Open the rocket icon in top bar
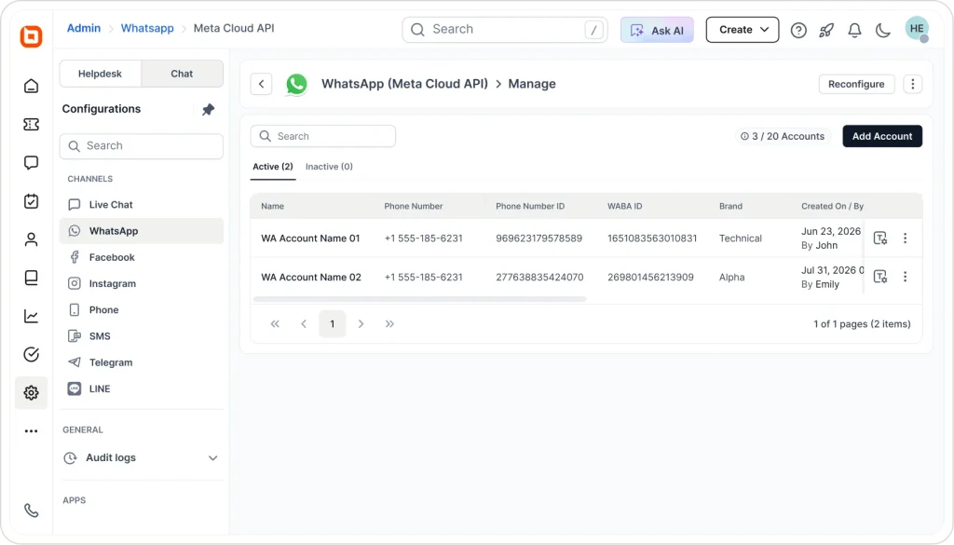Screen dimensions: 954x545 [x=826, y=30]
